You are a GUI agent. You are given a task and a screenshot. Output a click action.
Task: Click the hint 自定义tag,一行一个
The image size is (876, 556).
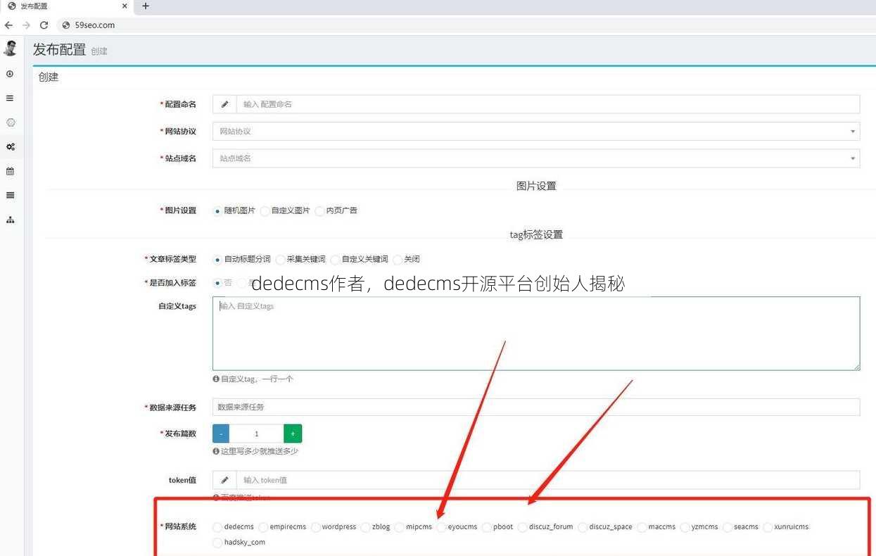pyautogui.click(x=257, y=379)
